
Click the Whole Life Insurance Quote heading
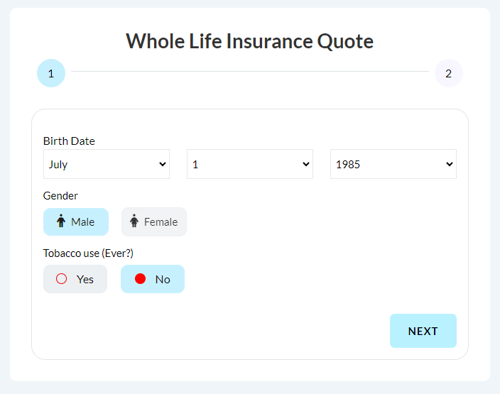(x=250, y=41)
